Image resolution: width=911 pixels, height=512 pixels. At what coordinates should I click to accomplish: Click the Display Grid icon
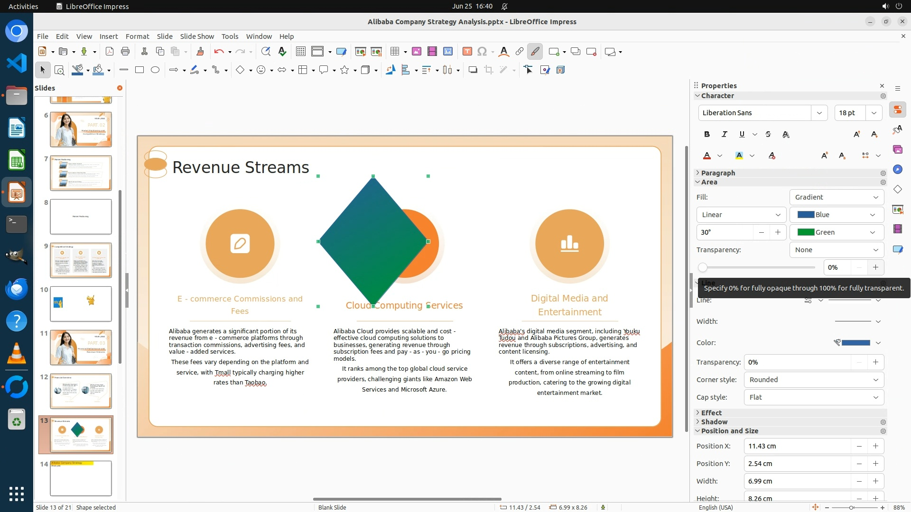tap(300, 52)
